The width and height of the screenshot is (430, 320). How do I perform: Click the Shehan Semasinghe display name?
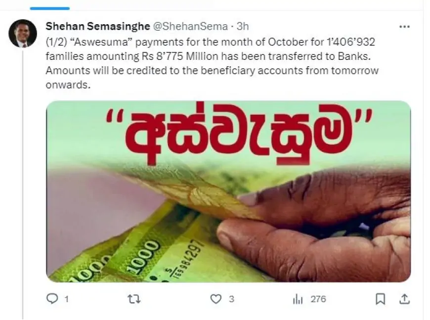click(98, 26)
